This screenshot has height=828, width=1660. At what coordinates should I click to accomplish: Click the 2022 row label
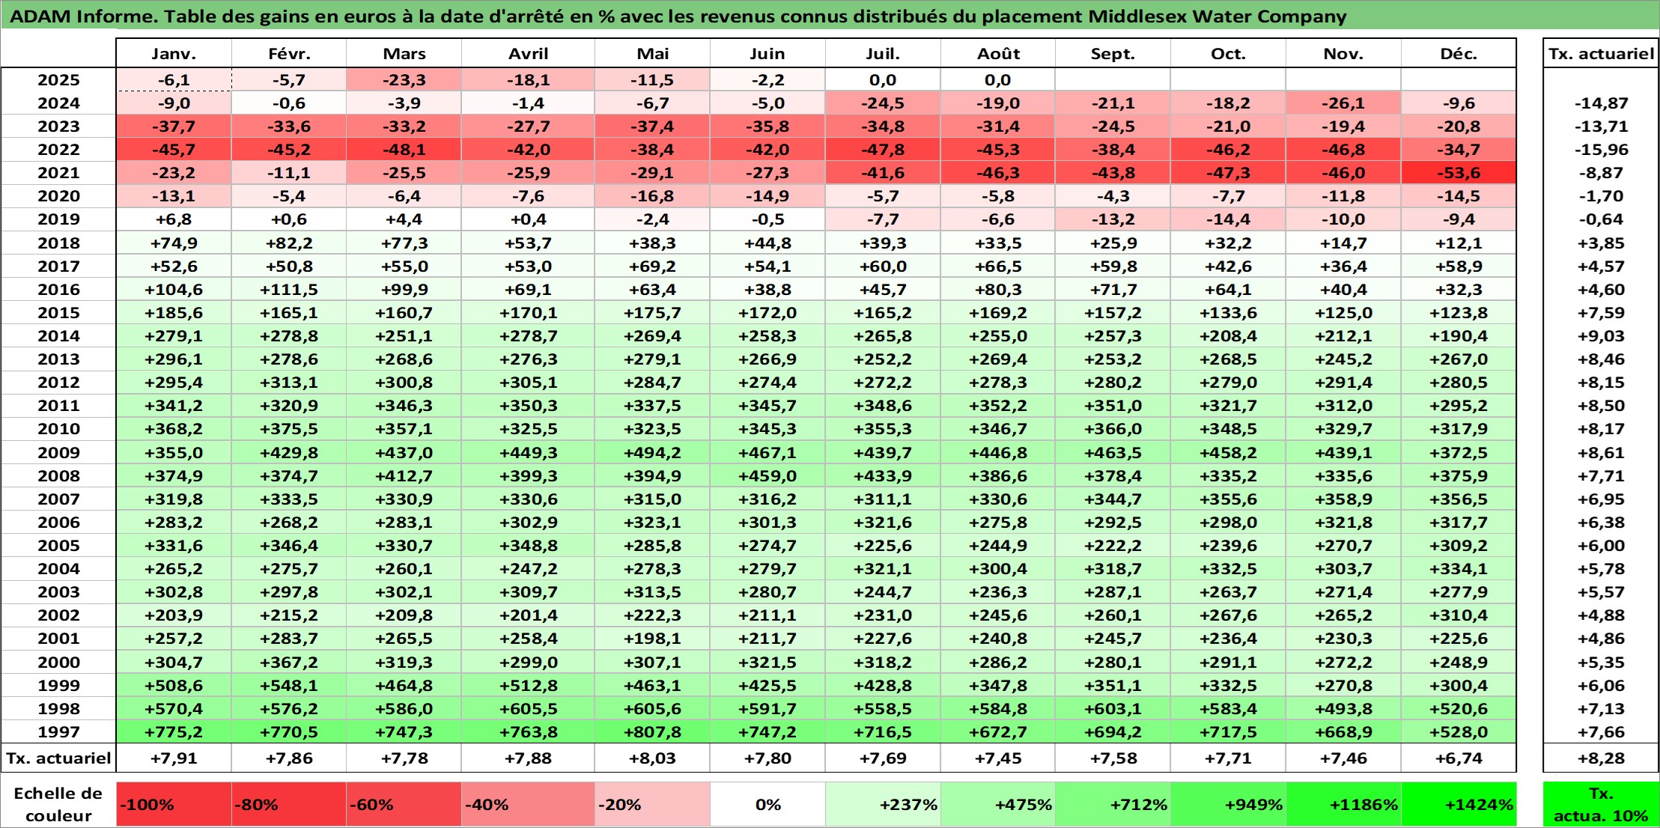click(58, 150)
